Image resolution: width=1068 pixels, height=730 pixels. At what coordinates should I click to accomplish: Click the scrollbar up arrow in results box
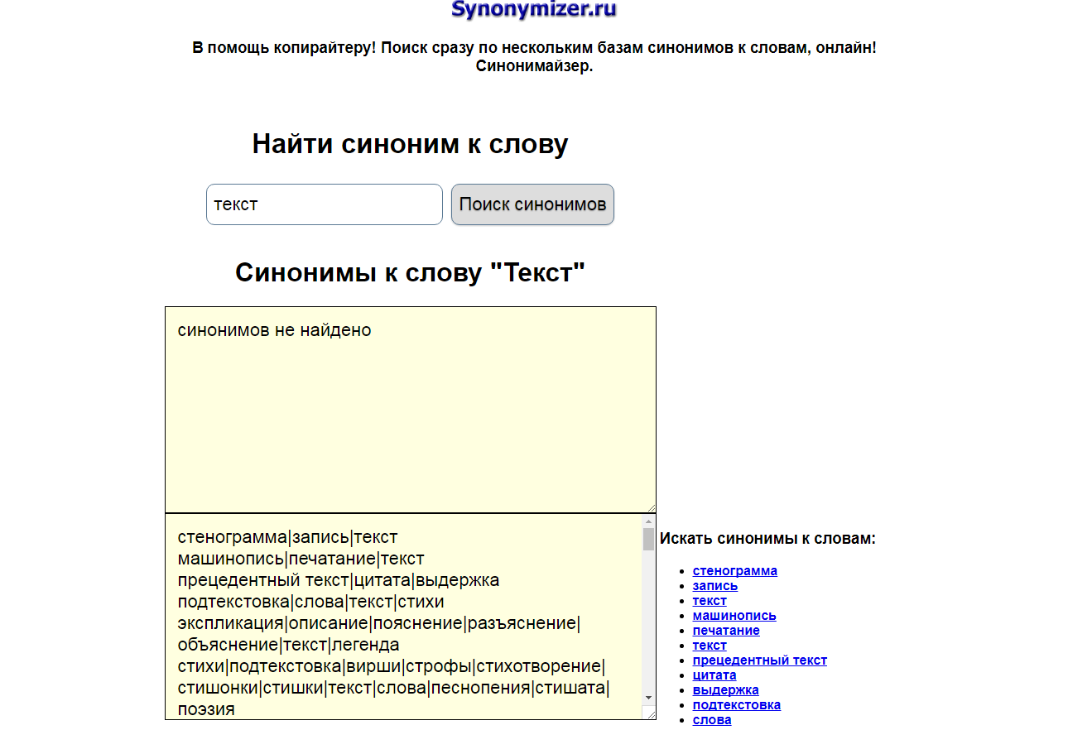click(648, 522)
